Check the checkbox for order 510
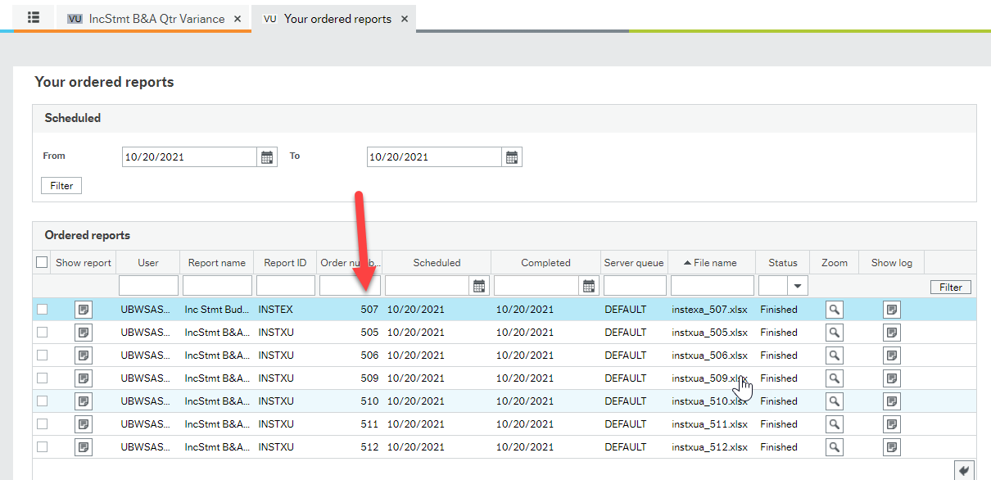Image resolution: width=991 pixels, height=480 pixels. tap(42, 401)
